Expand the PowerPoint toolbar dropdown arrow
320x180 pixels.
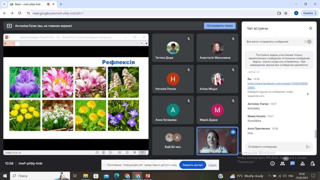pos(142,43)
